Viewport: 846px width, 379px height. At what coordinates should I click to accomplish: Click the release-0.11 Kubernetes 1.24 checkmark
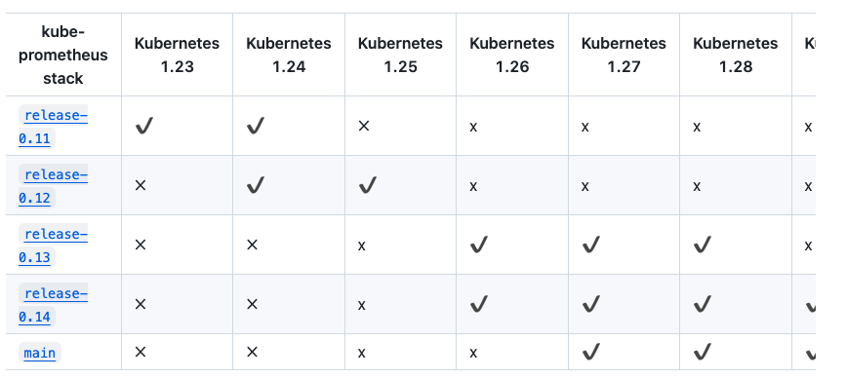pyautogui.click(x=256, y=126)
